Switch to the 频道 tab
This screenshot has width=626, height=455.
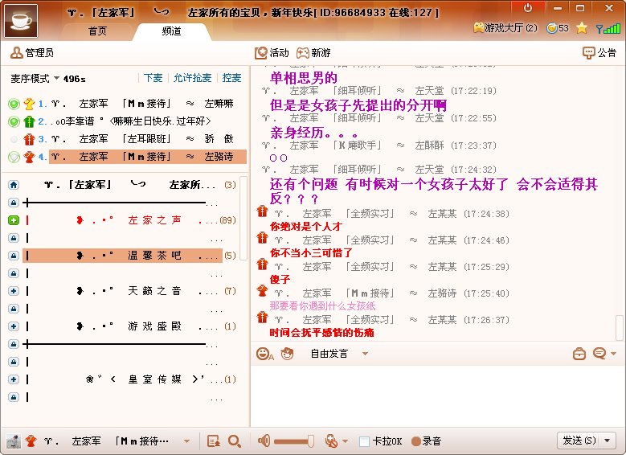[172, 31]
